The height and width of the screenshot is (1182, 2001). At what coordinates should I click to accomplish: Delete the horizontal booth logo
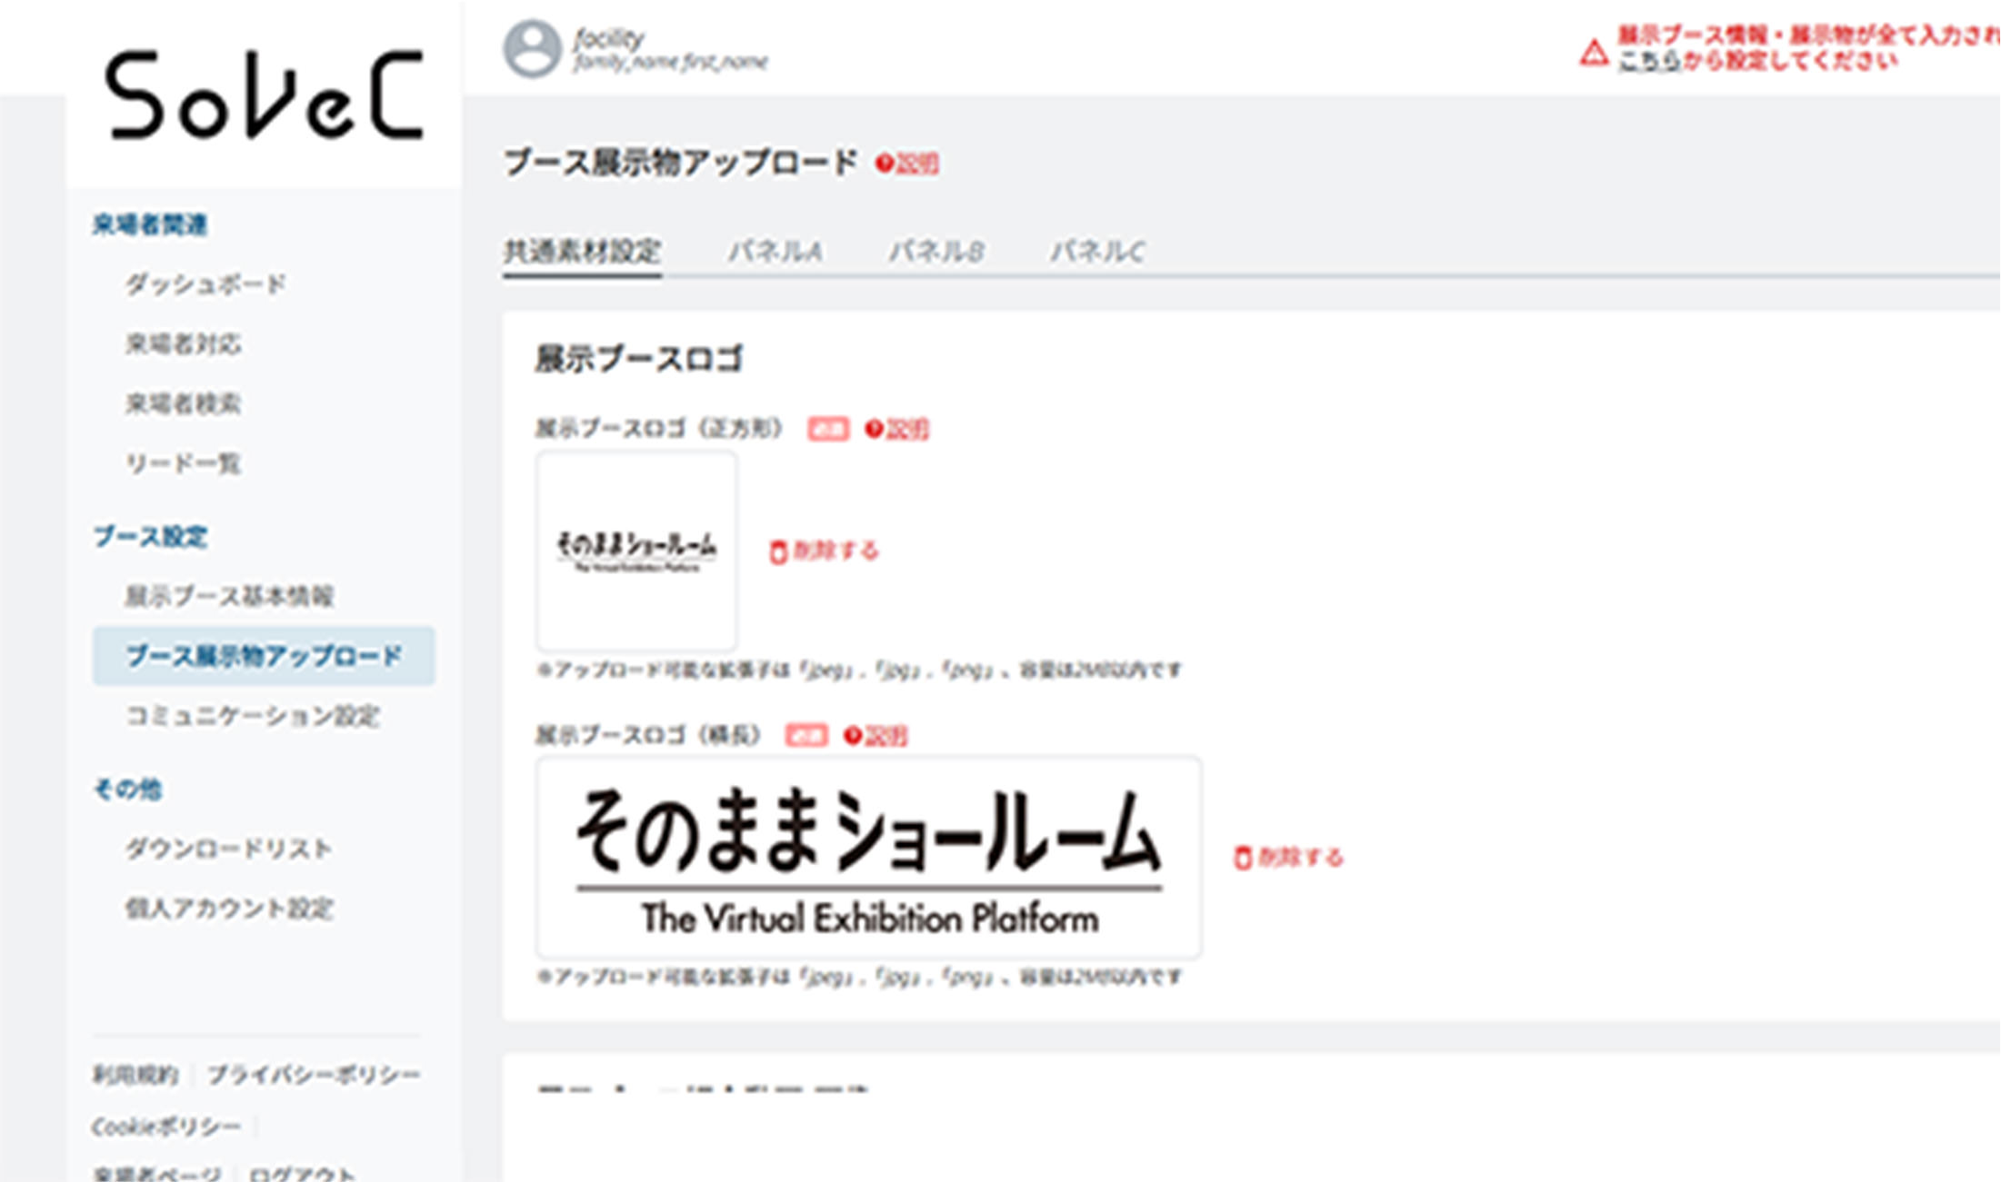tap(1288, 857)
